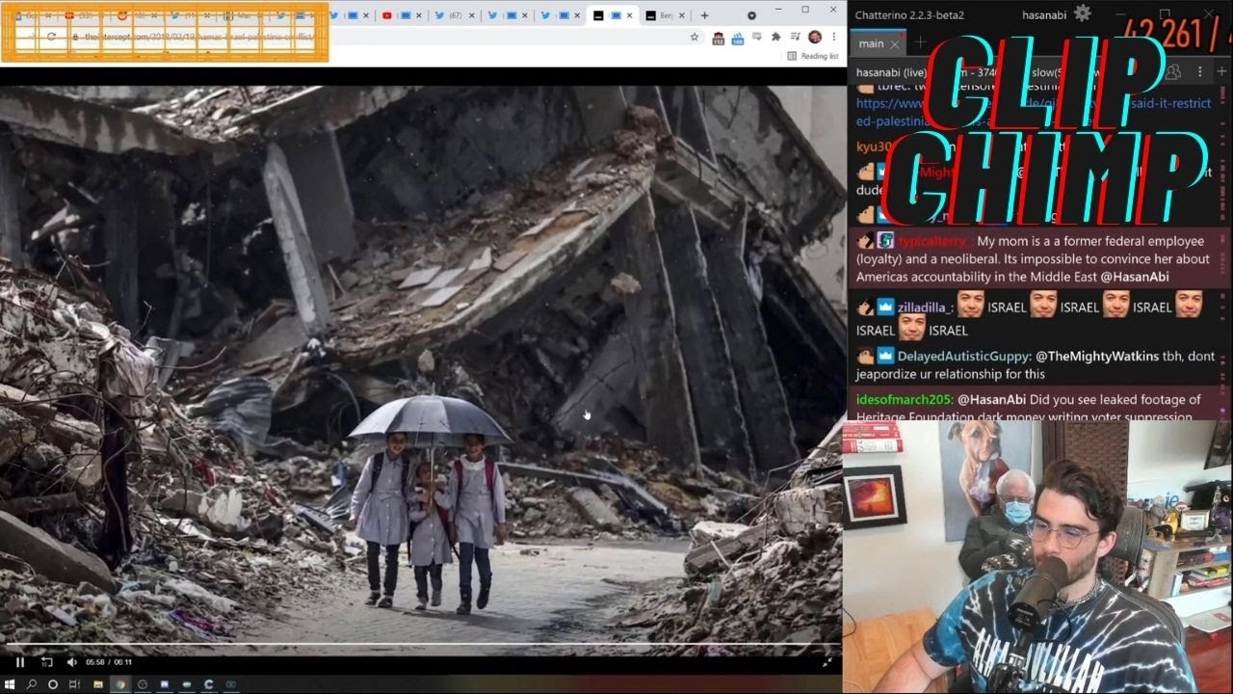Open username typicalterry_ in chat
This screenshot has height=694, width=1233.
(936, 241)
